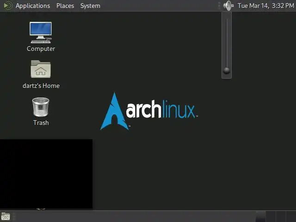Open the clock calendar showing Tue Mar 14
This screenshot has height=222, width=296.
[266, 6]
